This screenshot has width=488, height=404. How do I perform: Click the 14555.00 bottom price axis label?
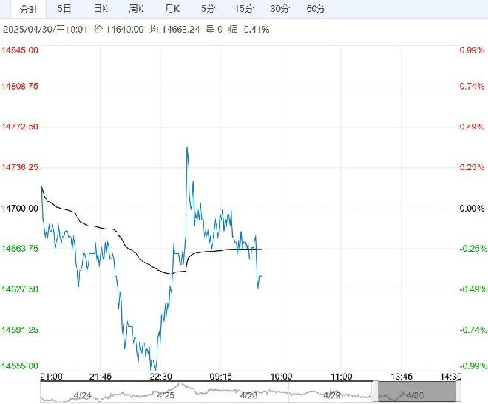(20, 366)
